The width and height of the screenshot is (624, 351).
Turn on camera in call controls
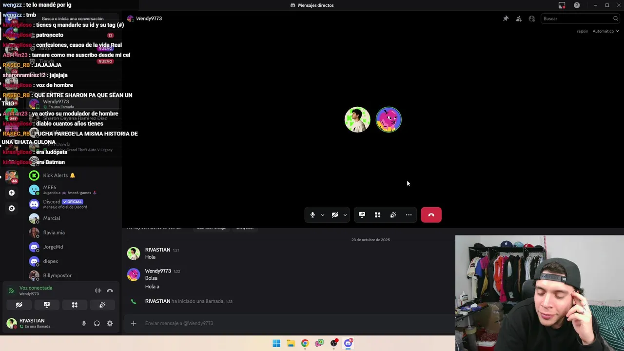coord(335,215)
